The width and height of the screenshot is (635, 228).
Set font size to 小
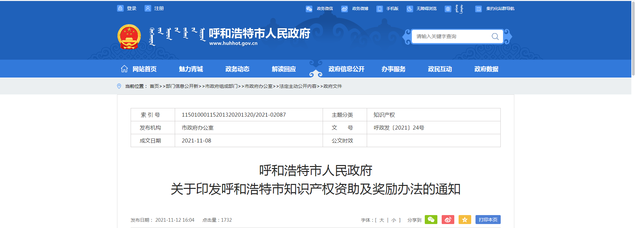(394, 220)
